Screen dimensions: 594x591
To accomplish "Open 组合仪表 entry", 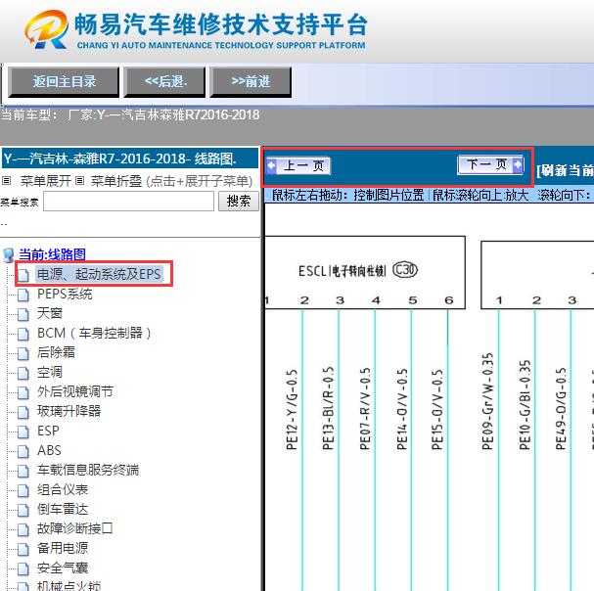I will click(x=63, y=489).
